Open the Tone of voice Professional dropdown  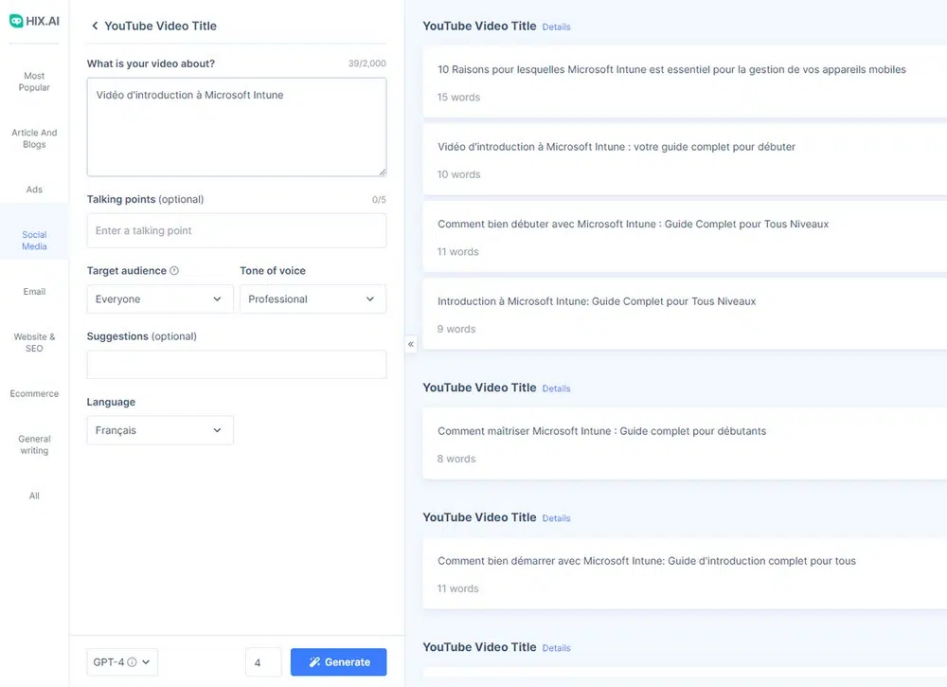(x=313, y=299)
